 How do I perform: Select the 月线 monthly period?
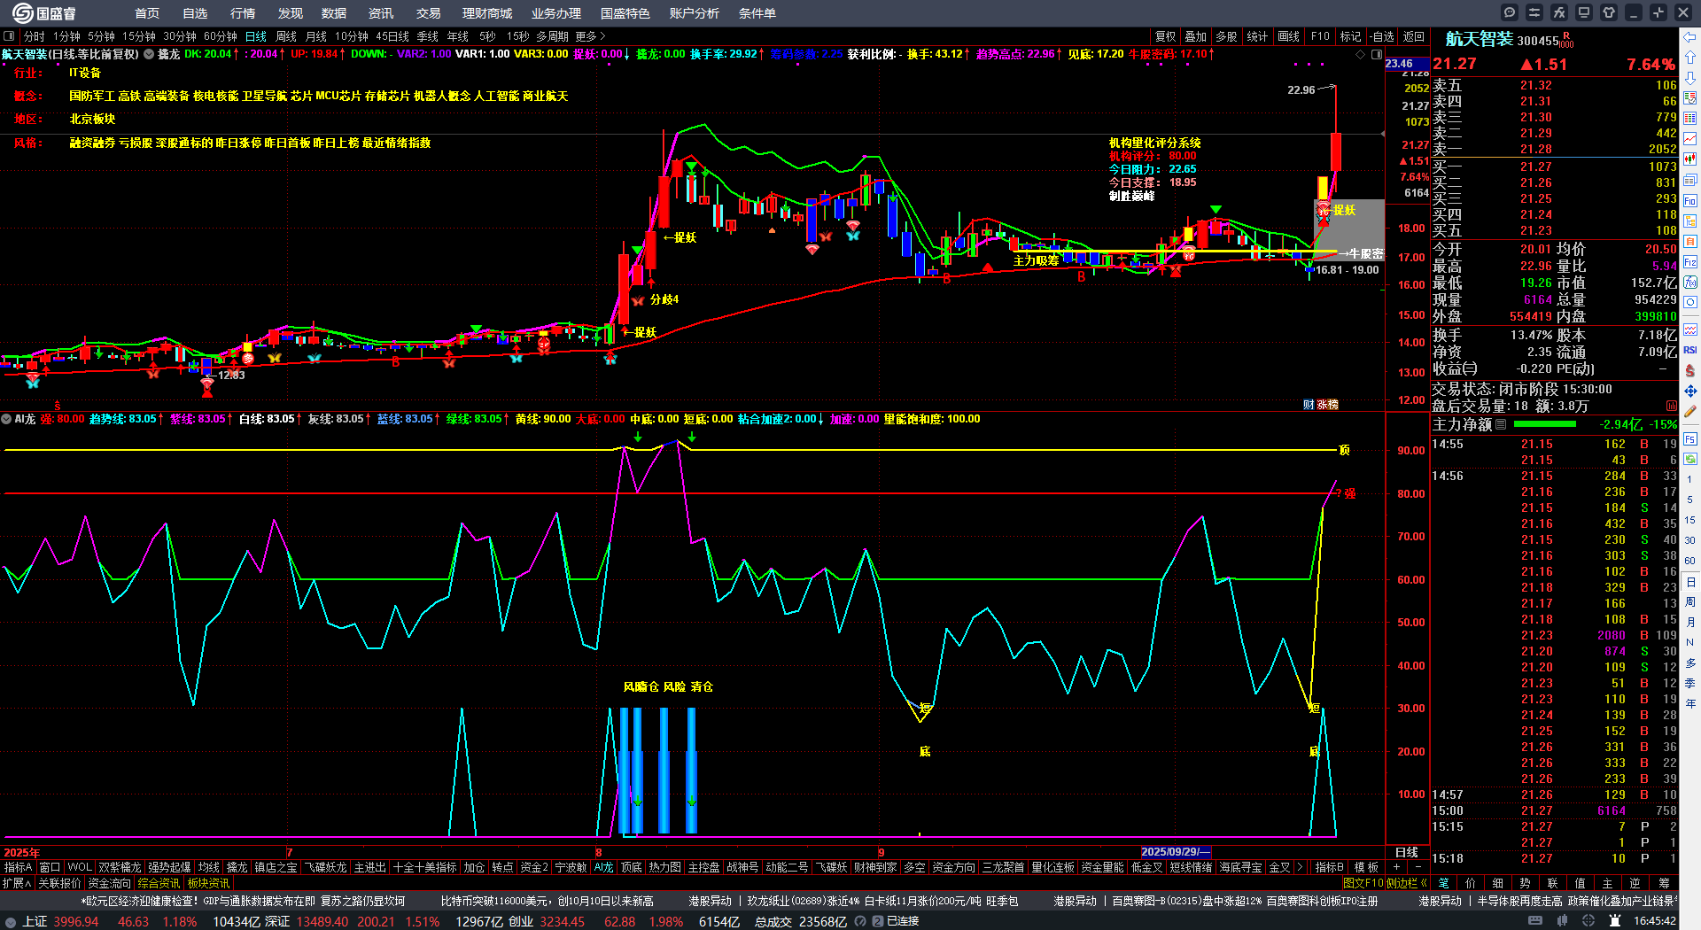click(x=316, y=36)
